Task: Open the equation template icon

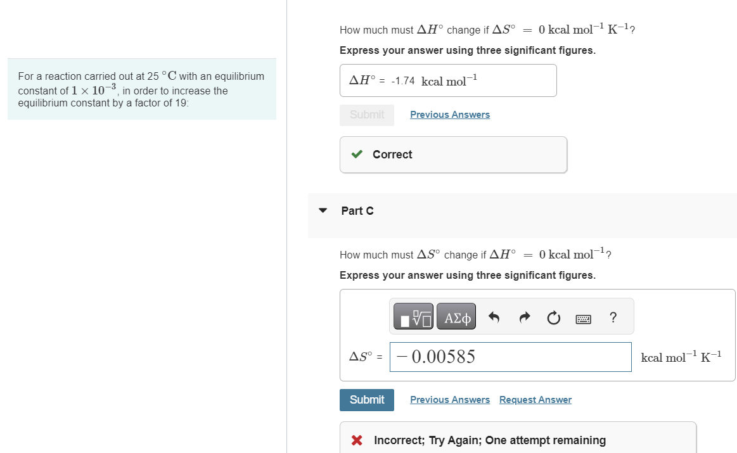Action: click(412, 316)
